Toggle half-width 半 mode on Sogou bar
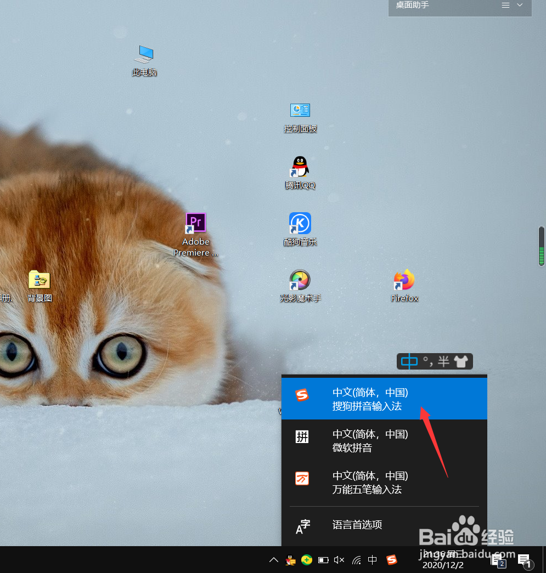546x573 pixels. pos(443,361)
